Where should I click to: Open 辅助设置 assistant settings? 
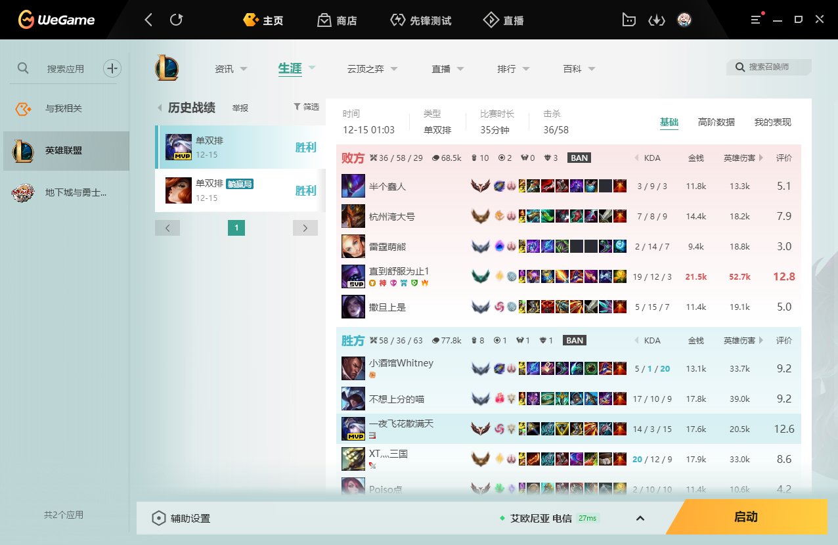pyautogui.click(x=181, y=518)
